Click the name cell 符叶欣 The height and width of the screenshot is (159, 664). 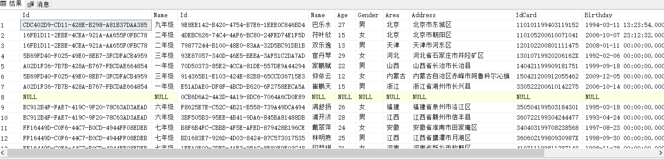(321, 36)
